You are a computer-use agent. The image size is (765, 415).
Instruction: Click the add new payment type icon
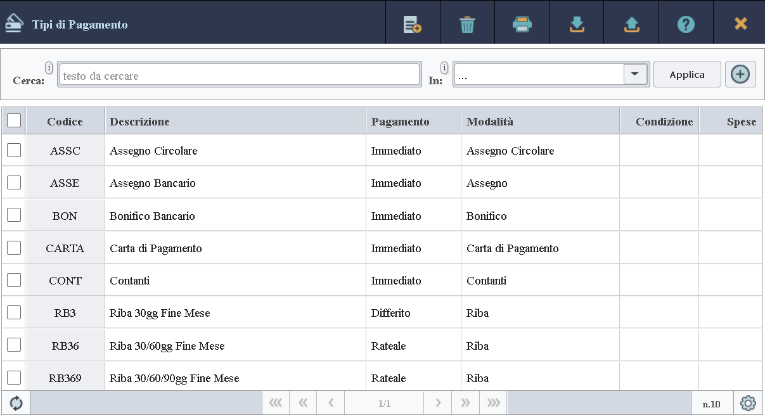point(413,25)
